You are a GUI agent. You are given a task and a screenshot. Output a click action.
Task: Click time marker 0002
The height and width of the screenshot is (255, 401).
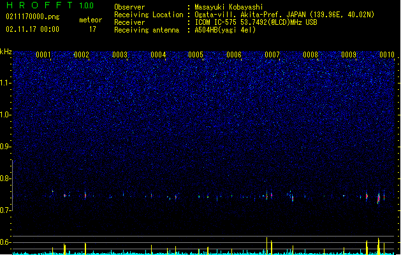(x=82, y=54)
